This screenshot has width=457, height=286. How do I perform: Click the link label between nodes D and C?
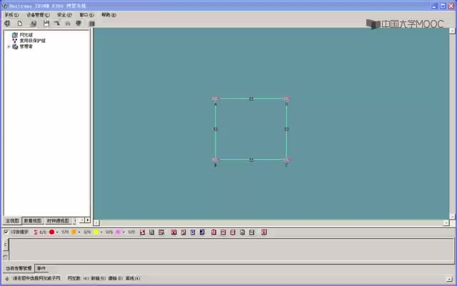(x=286, y=129)
